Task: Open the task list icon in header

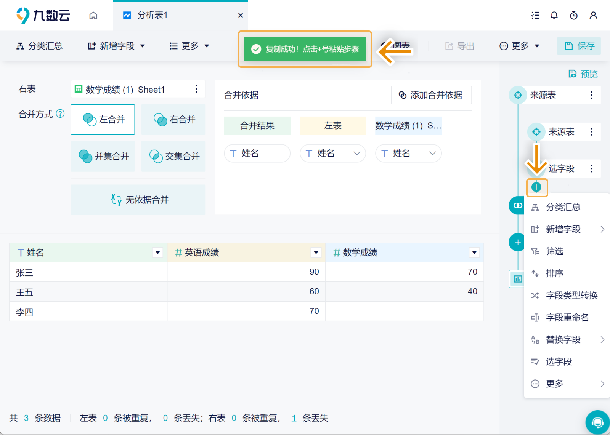Action: point(535,15)
